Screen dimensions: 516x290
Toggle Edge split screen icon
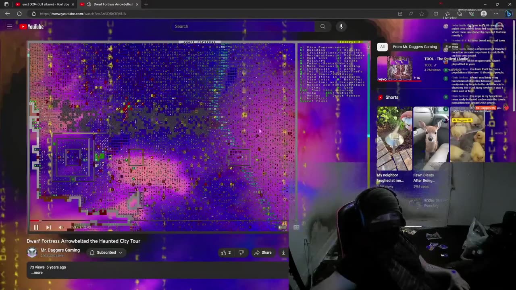[x=436, y=14]
